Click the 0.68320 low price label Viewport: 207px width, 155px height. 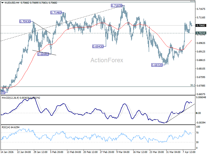pyautogui.click(x=157, y=65)
